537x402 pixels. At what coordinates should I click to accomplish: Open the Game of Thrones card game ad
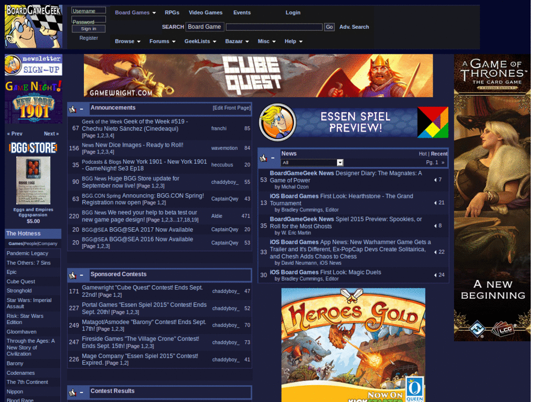coord(492,197)
